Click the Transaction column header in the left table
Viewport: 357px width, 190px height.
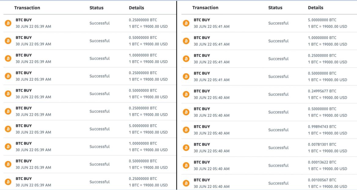click(27, 8)
